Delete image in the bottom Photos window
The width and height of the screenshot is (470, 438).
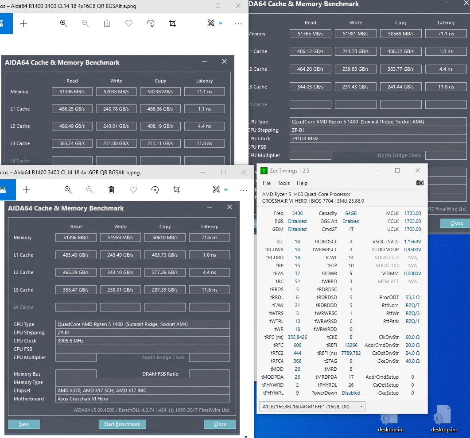(112, 189)
